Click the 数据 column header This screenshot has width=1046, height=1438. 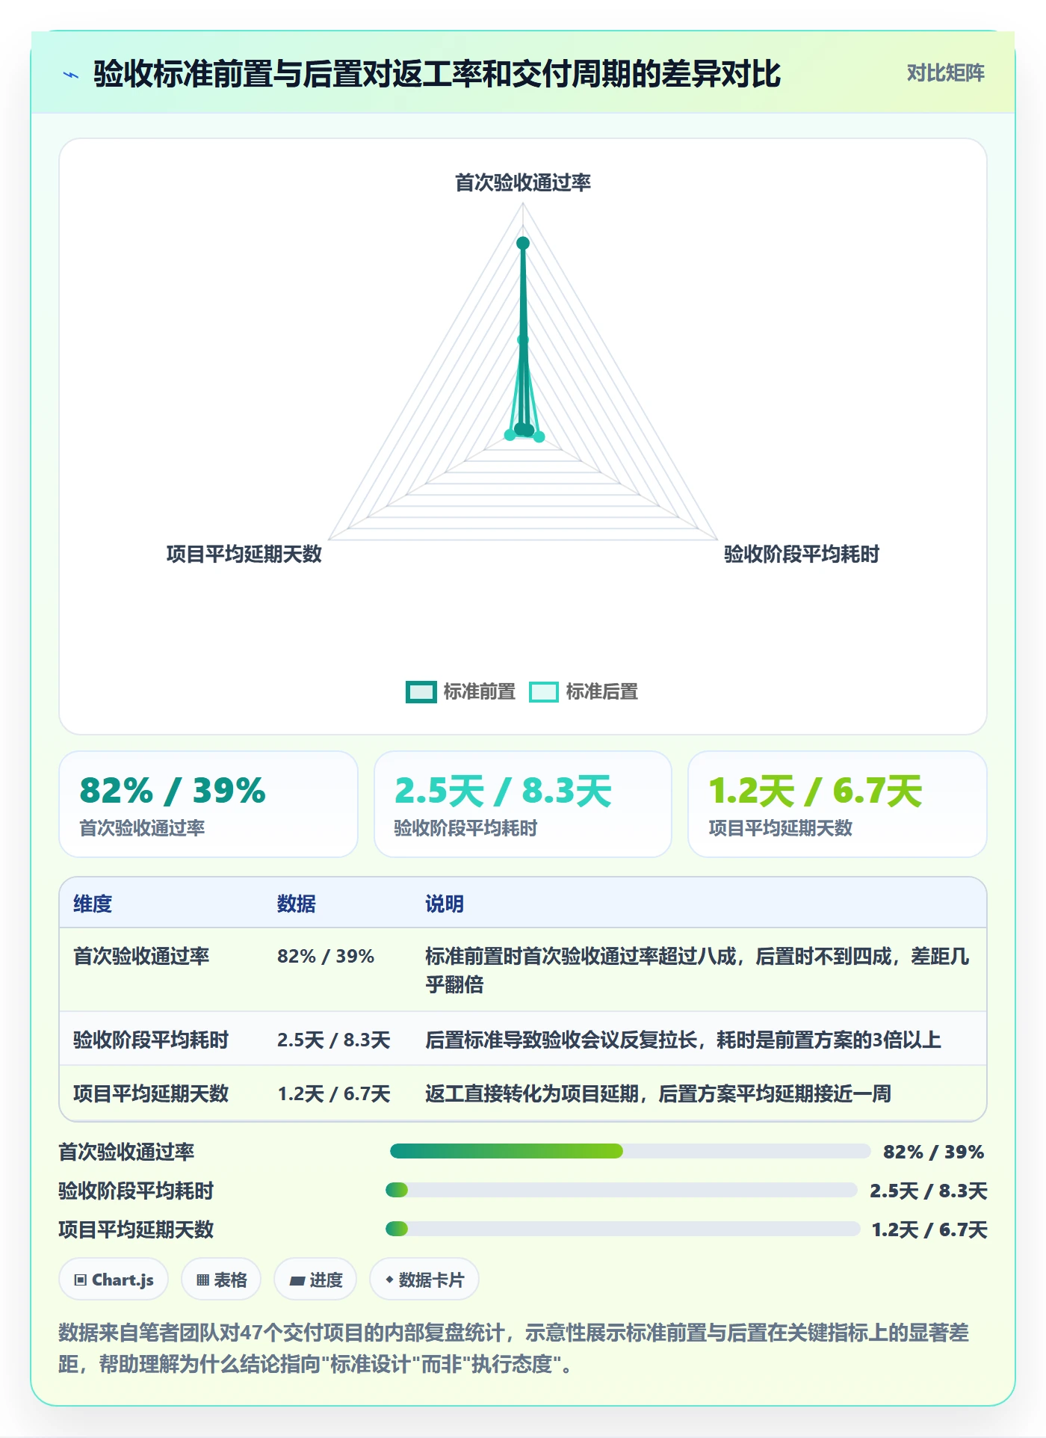(296, 904)
